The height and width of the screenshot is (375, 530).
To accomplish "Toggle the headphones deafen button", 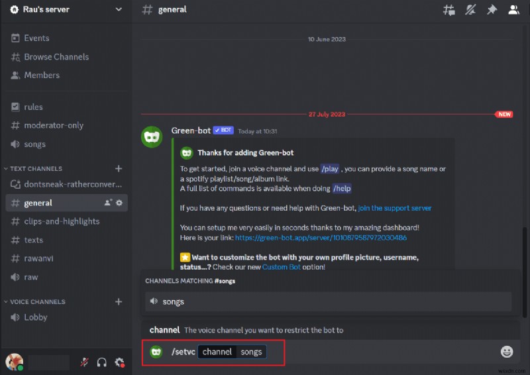I will pos(102,362).
